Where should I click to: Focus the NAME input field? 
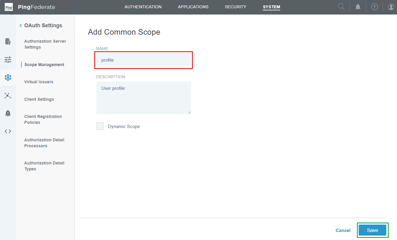tap(144, 60)
